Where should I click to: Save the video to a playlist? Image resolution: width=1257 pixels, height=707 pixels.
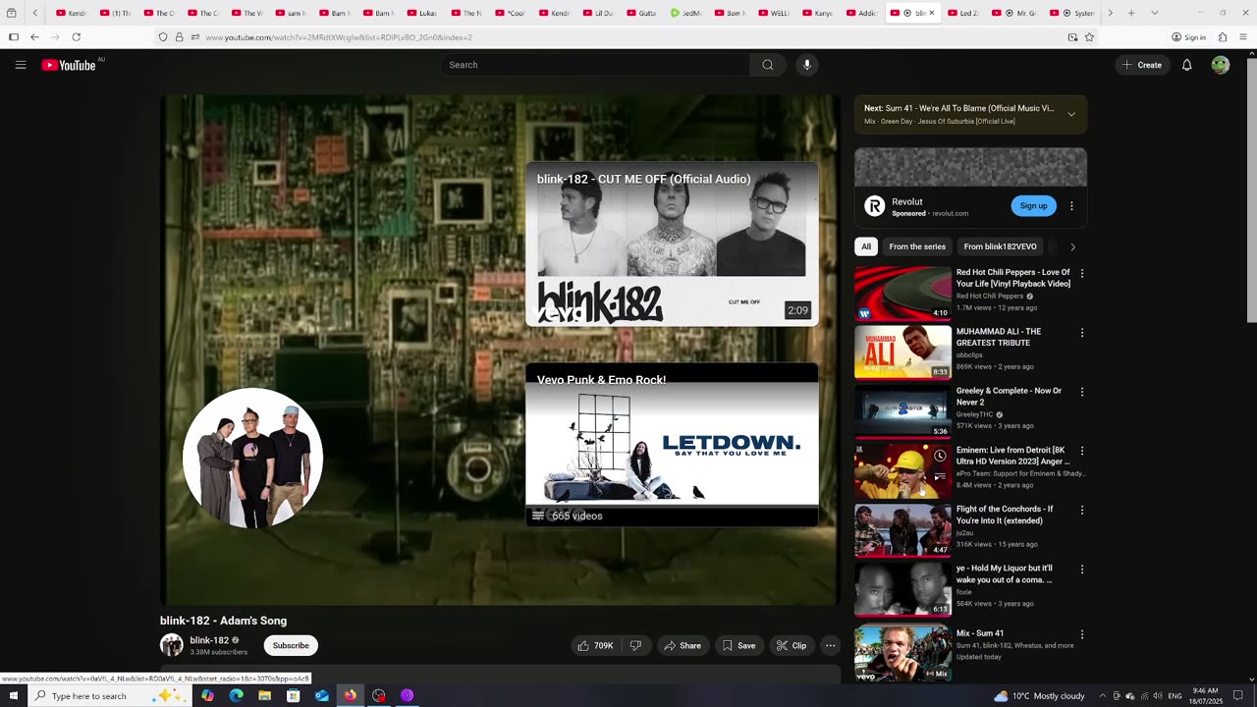click(x=738, y=645)
